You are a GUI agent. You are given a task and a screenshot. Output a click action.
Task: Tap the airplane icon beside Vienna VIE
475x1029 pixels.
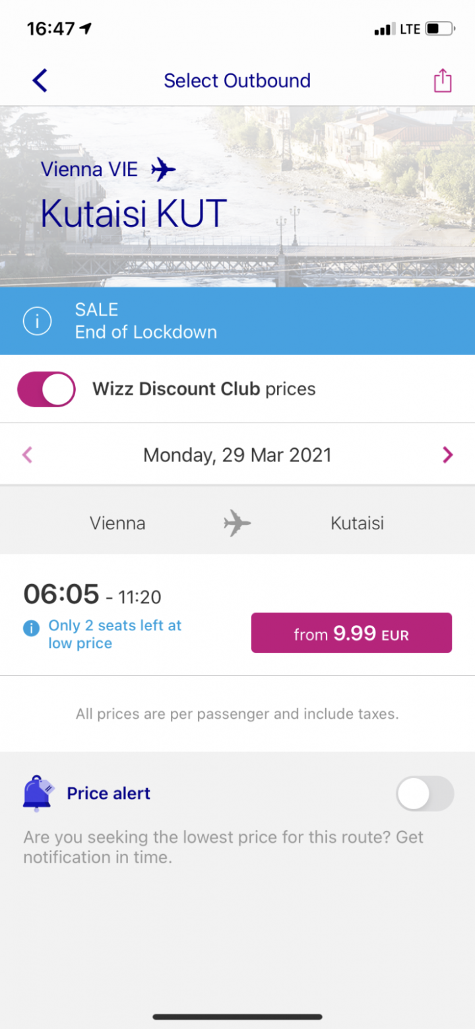tap(163, 169)
